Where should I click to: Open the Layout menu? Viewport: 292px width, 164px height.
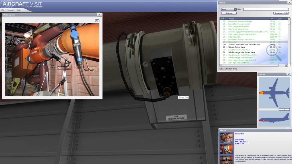click(x=11, y=10)
